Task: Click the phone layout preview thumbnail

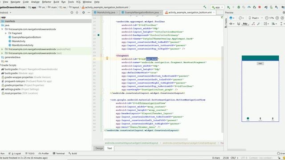Action: coord(260,88)
